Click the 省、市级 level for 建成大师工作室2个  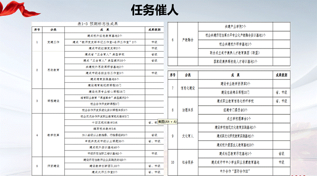(x=154, y=172)
